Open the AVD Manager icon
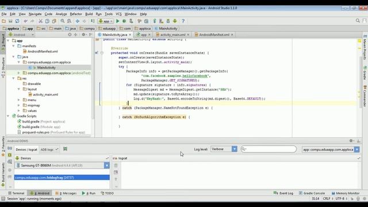This screenshot has width=368, height=207. coord(161,21)
